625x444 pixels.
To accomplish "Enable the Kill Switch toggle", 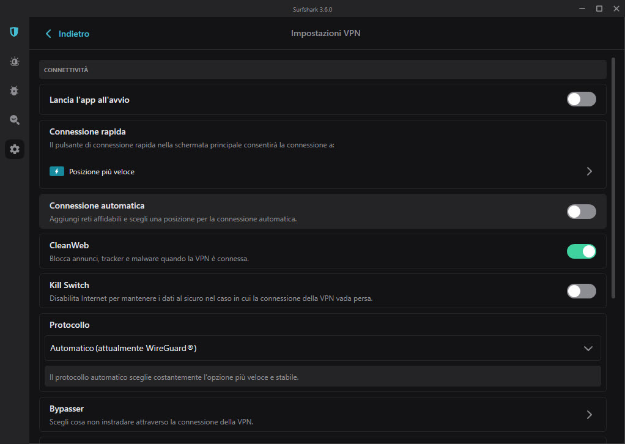I will (581, 291).
